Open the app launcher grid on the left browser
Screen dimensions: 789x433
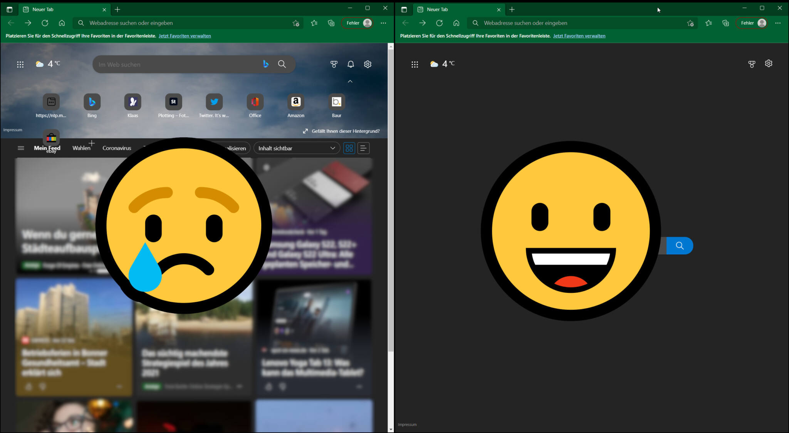(20, 64)
